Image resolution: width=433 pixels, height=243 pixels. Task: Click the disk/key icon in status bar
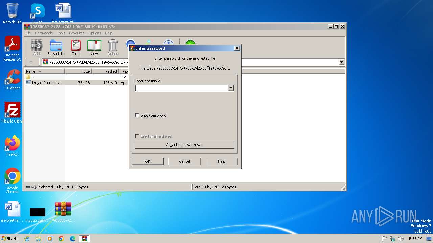(31, 187)
